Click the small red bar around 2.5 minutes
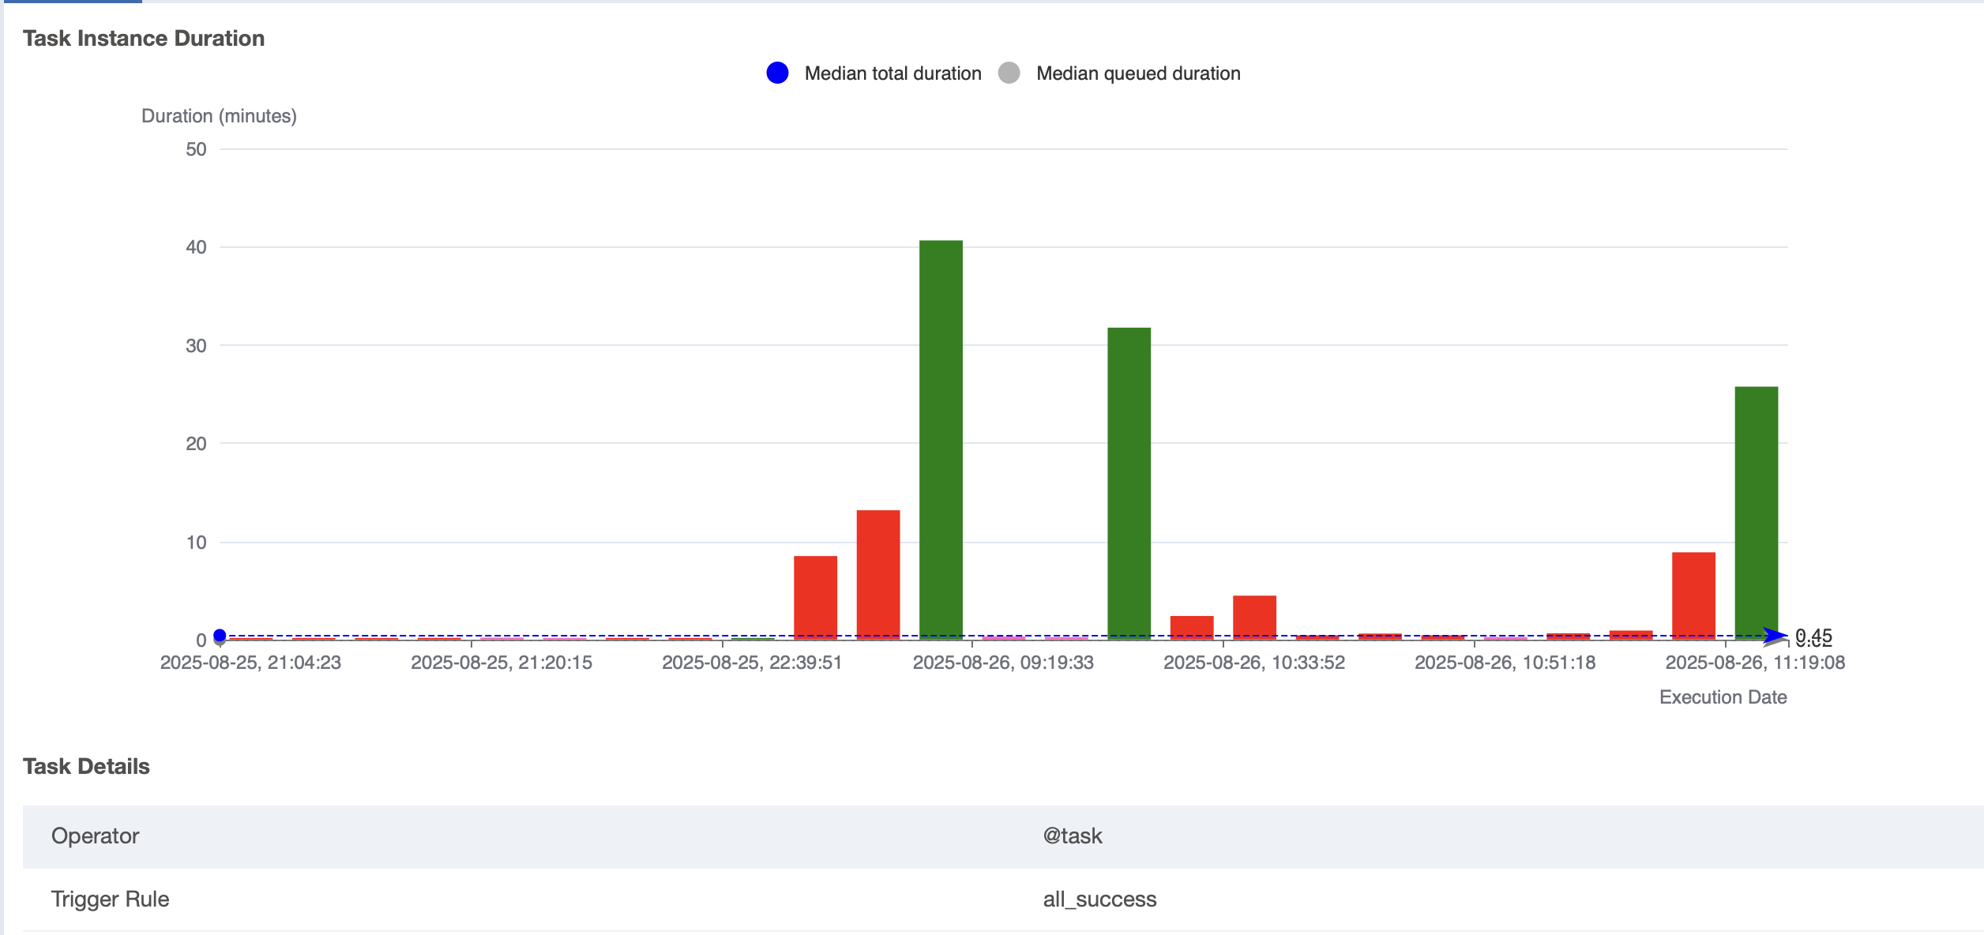 click(1192, 625)
